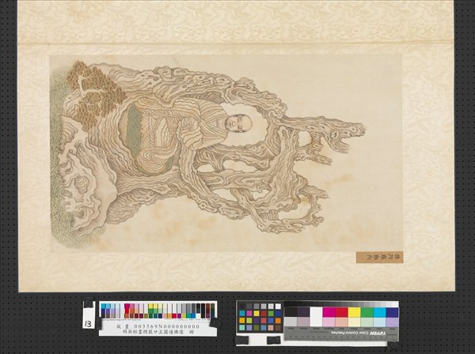Select the catalog number 003569N000000000 label

click(x=157, y=324)
